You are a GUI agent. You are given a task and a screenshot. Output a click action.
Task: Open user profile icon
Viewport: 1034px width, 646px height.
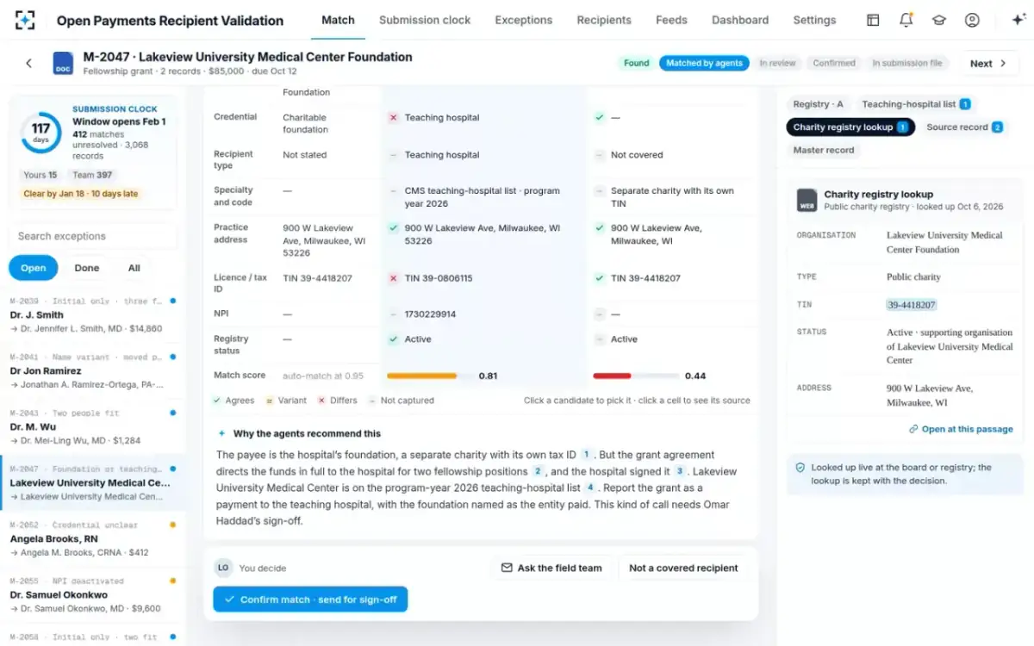coord(972,20)
